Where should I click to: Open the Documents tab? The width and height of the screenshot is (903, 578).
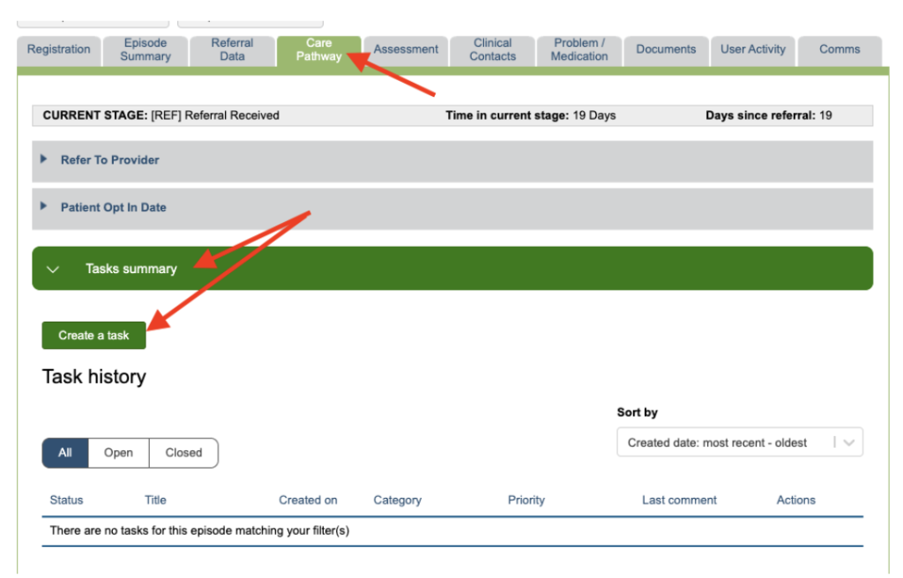[666, 50]
